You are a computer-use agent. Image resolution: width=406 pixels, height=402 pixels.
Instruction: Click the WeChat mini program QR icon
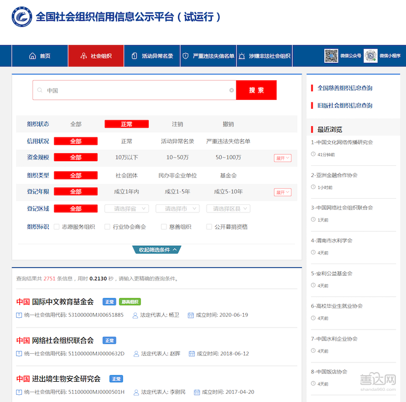tap(370, 56)
